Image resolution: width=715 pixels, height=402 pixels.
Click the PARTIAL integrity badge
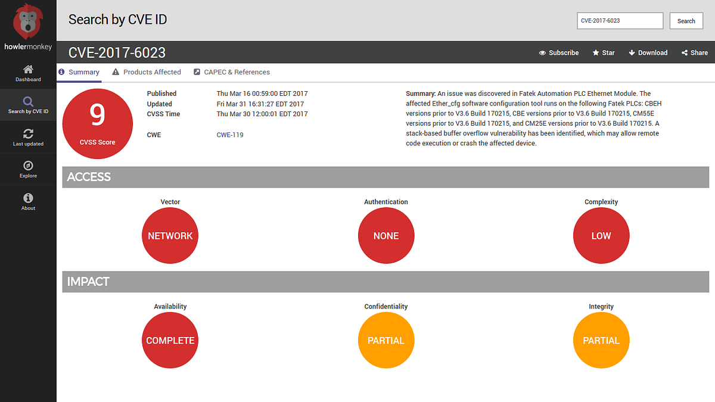point(601,341)
